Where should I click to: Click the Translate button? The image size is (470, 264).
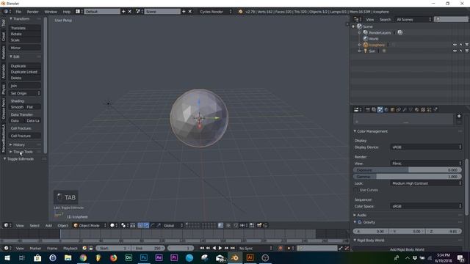[x=25, y=28]
